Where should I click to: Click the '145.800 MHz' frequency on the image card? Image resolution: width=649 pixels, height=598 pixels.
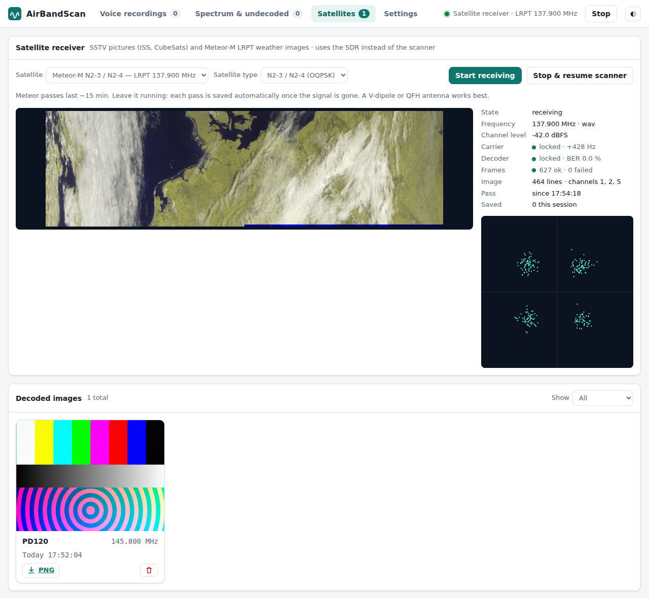click(134, 542)
